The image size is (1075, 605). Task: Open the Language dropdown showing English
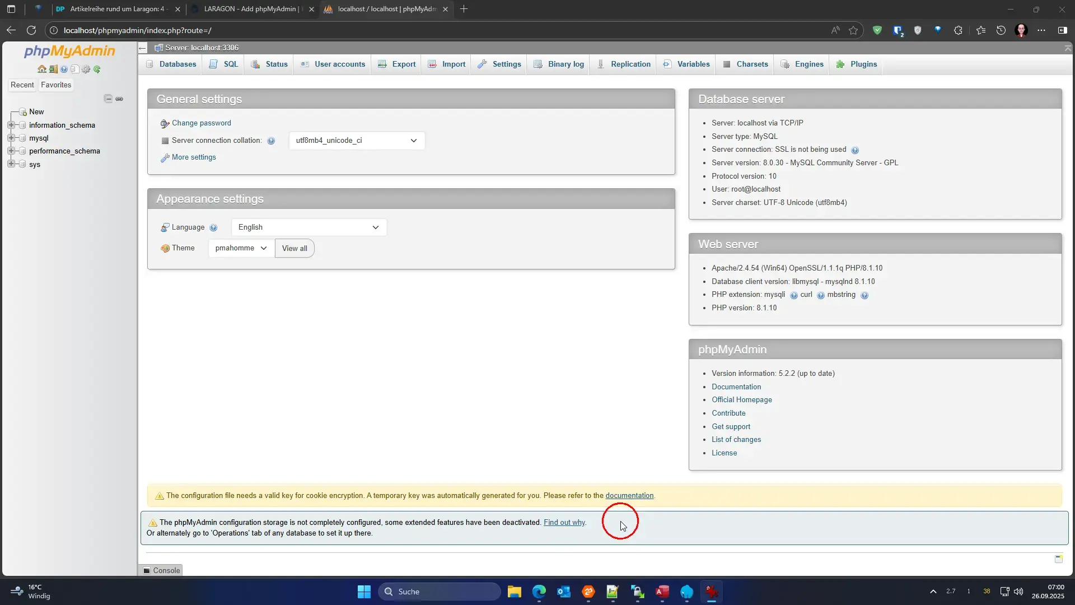(309, 227)
